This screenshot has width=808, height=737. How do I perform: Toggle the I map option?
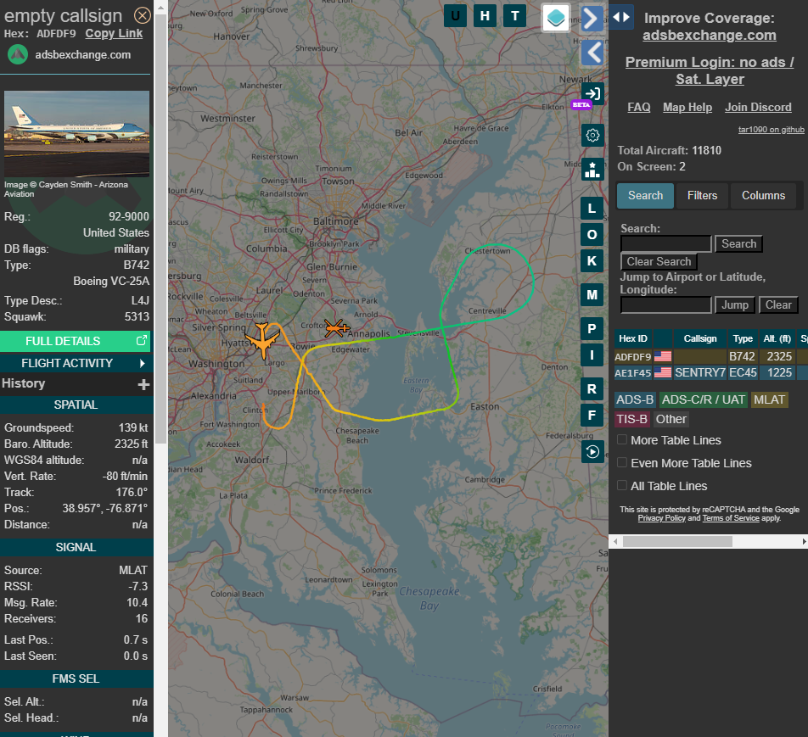[x=592, y=355]
